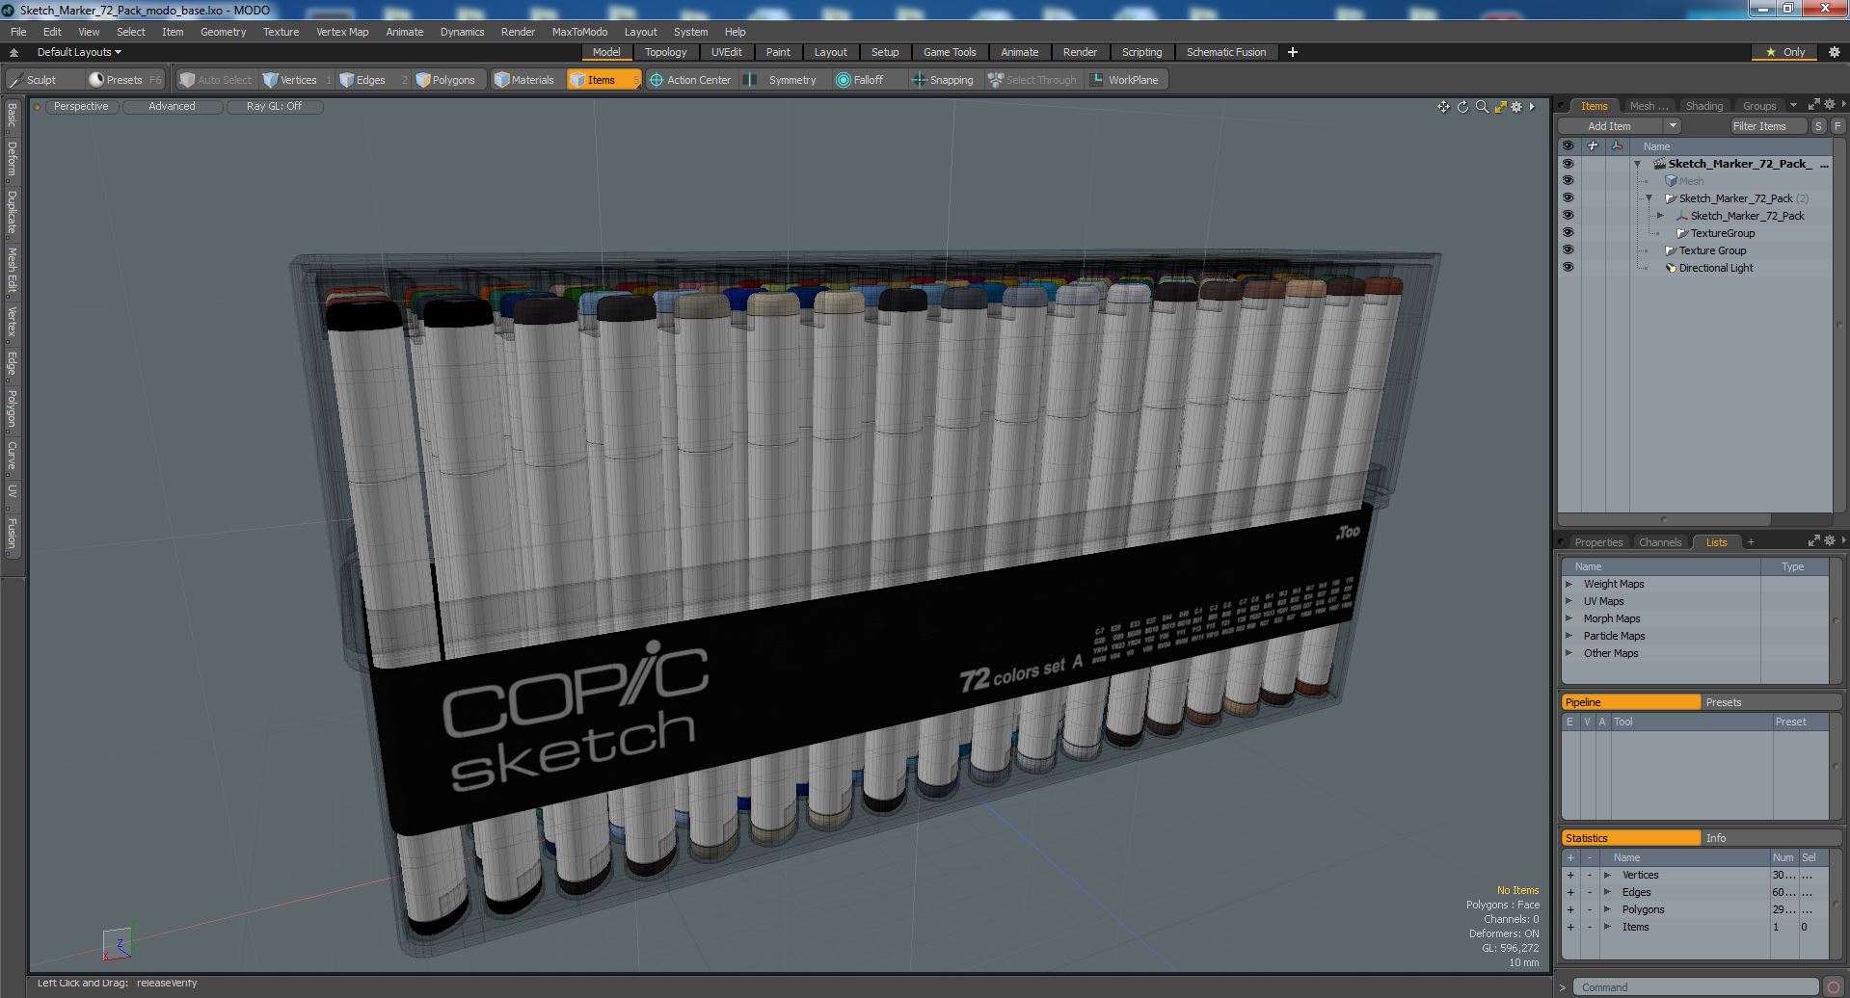Switch to Shading panel tab
The image size is (1850, 998).
tap(1703, 106)
